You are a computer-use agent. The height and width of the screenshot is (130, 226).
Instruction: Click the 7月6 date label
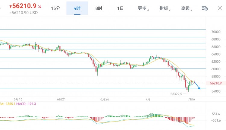[191, 99]
